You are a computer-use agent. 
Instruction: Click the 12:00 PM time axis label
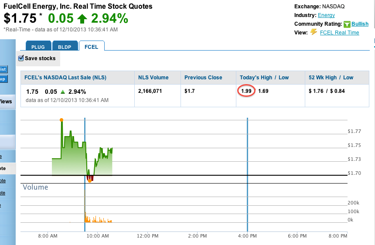[147, 236]
